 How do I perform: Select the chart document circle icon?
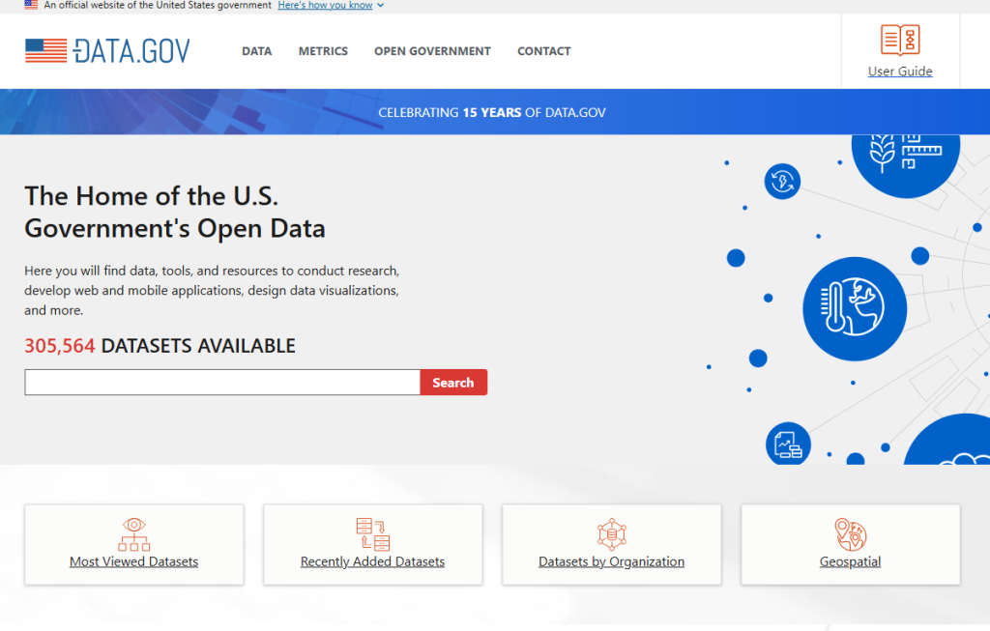click(x=788, y=444)
